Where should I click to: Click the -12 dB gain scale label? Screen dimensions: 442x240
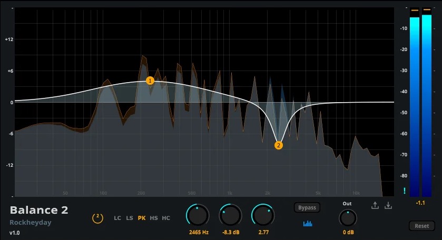pyautogui.click(x=9, y=165)
